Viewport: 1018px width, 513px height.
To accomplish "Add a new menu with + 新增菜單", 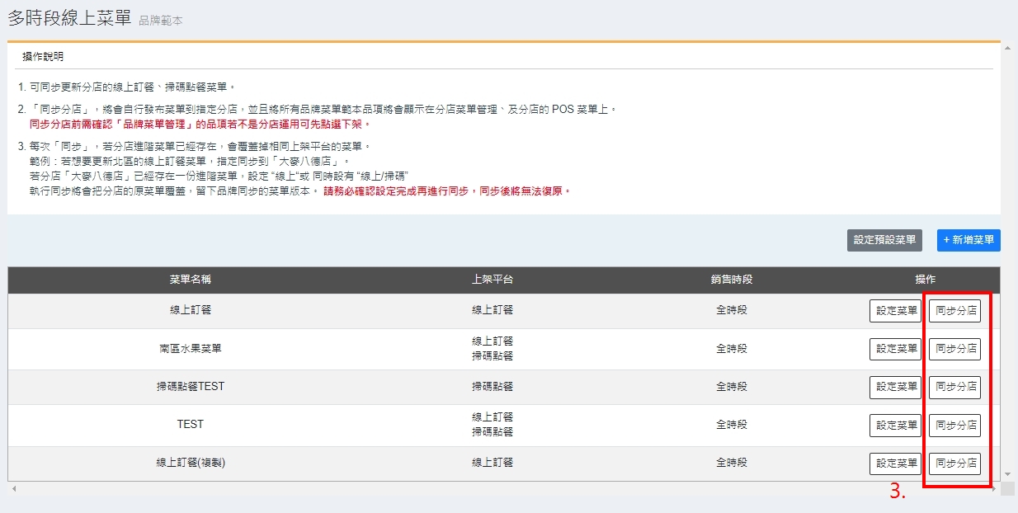I will pos(969,240).
